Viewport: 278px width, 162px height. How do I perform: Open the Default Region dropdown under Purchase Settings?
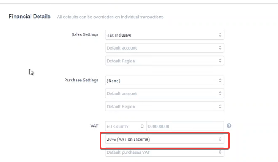pyautogui.click(x=165, y=106)
